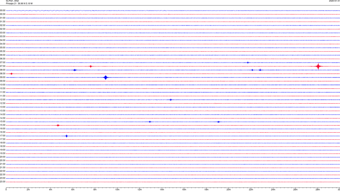Select the 6m axis tick label
Viewport: 340px width, 191px height.
click(73, 190)
